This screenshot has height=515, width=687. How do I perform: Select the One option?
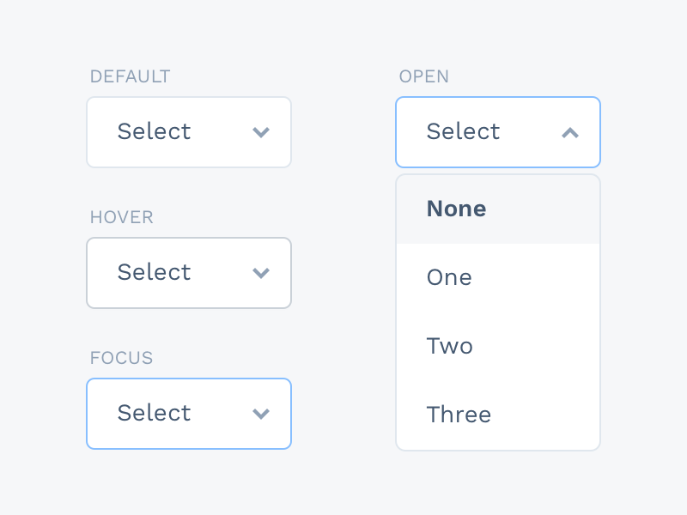449,277
